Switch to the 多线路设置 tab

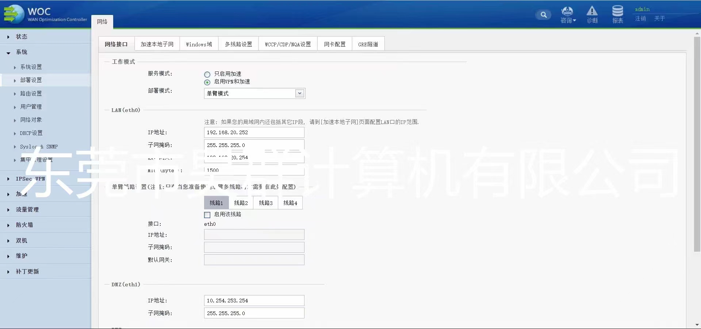click(238, 44)
